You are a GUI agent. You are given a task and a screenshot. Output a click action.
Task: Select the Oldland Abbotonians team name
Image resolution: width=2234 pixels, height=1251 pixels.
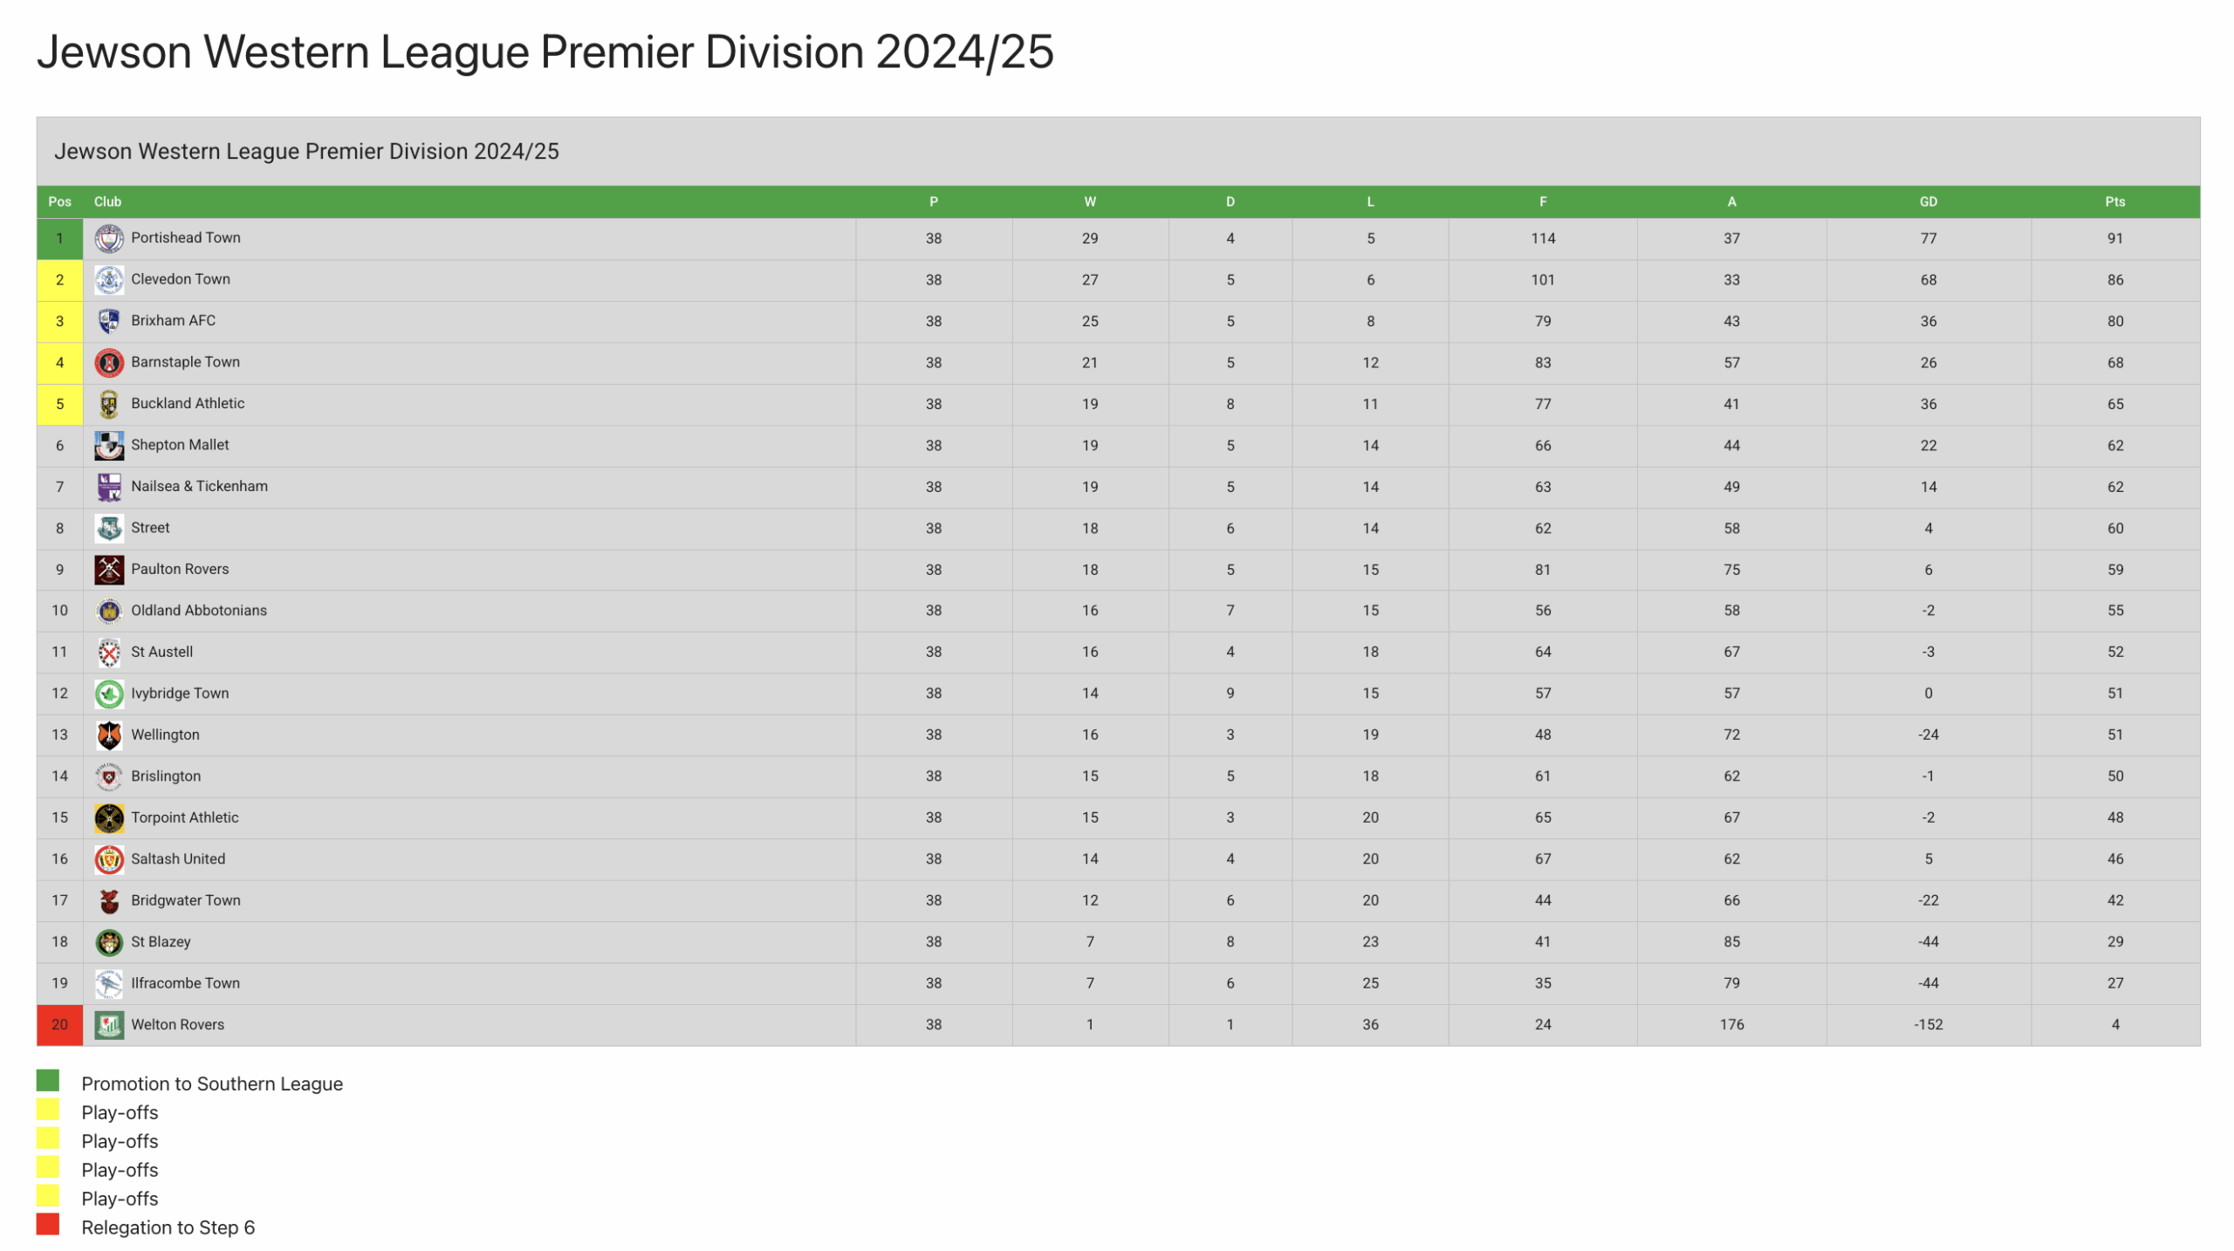pos(199,611)
